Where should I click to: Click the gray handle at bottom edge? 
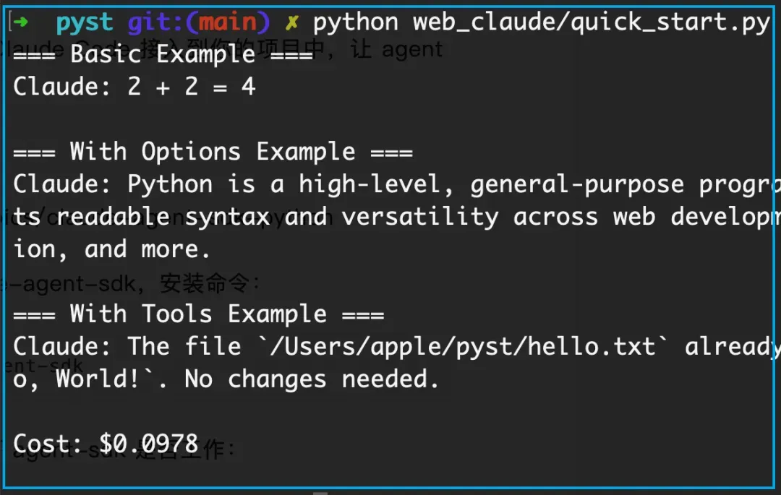[x=320, y=493]
